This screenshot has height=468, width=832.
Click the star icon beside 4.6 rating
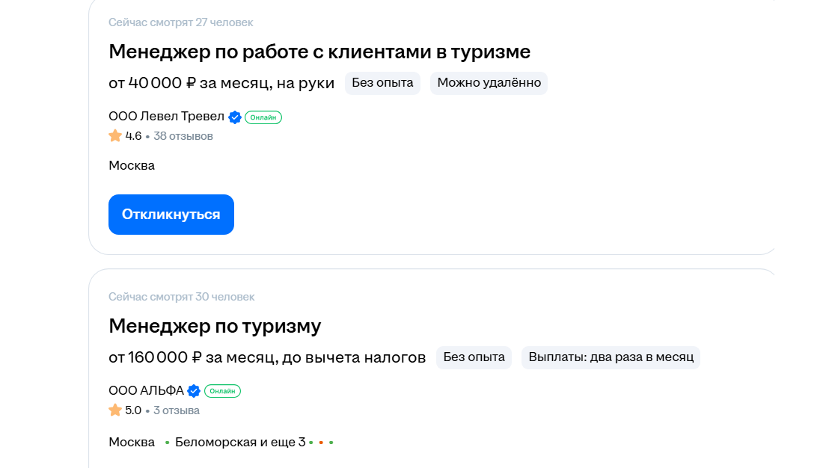(x=115, y=136)
